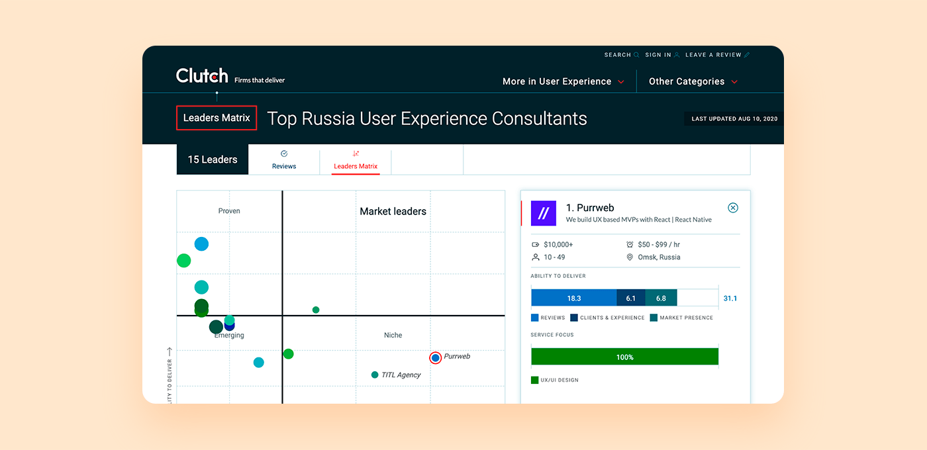Click the 100% UX/UI Design bar

[x=624, y=357]
